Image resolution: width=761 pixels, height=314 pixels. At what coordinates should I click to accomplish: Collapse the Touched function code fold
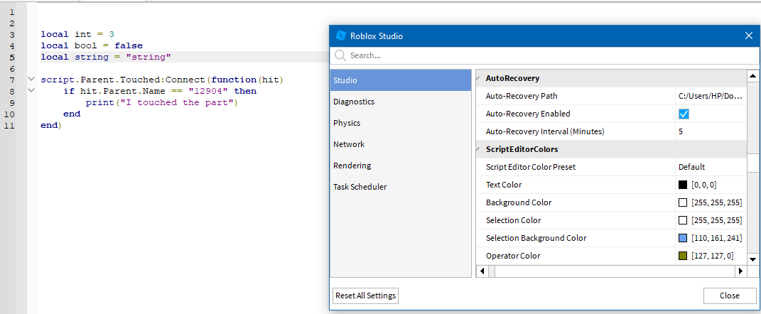31,80
